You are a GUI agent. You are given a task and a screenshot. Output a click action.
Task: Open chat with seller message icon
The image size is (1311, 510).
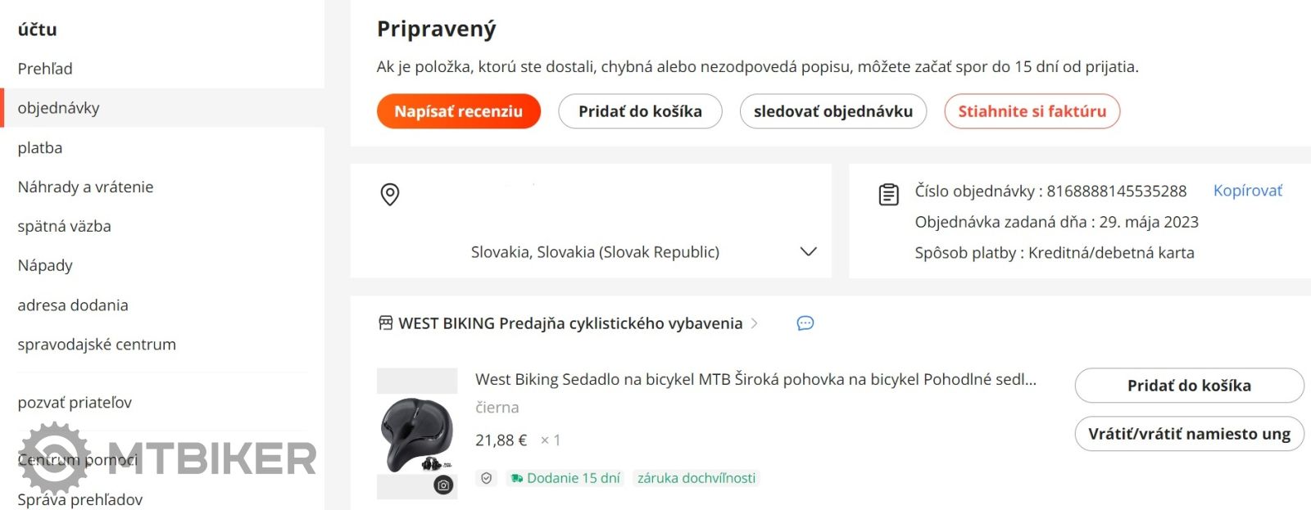pos(805,323)
